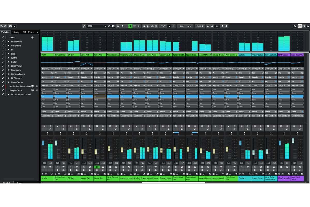Click the waveform icon beside the Stereo entry

point(32,38)
